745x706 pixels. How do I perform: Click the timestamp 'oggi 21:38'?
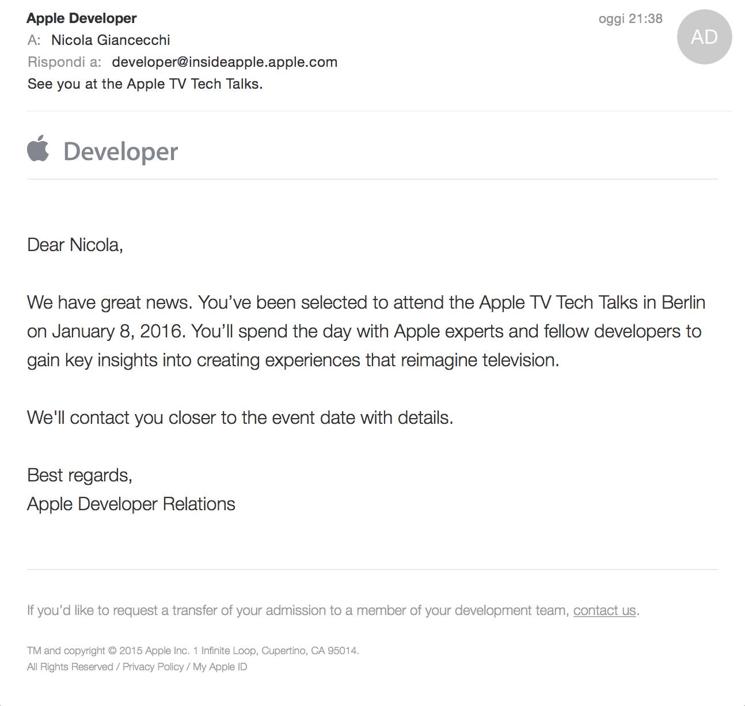coord(630,19)
